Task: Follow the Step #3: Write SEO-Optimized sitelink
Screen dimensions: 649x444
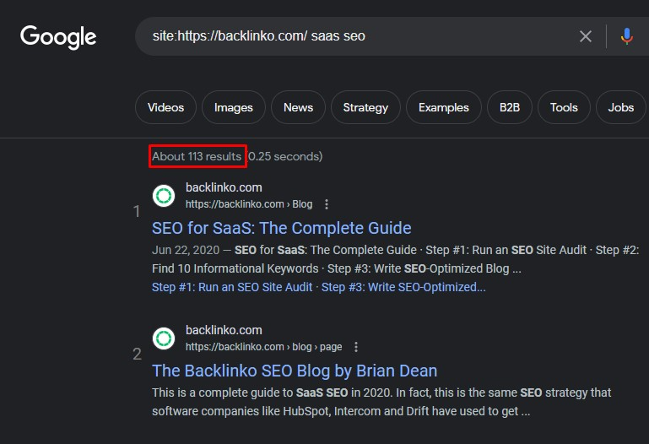Action: [x=403, y=287]
